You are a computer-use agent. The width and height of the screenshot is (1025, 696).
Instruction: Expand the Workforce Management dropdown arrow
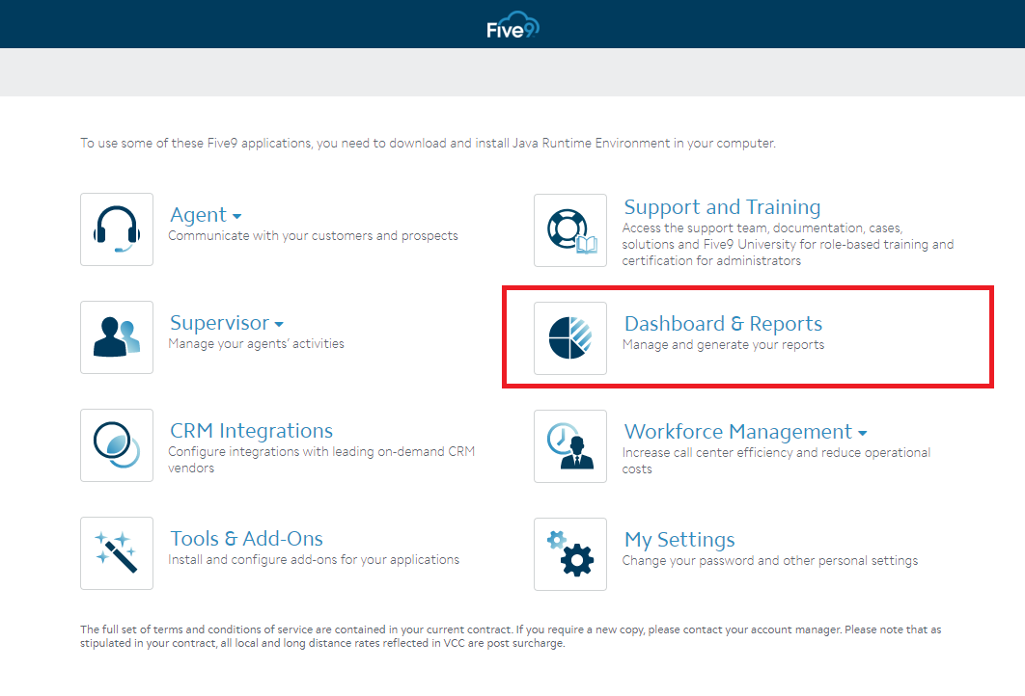click(x=862, y=433)
